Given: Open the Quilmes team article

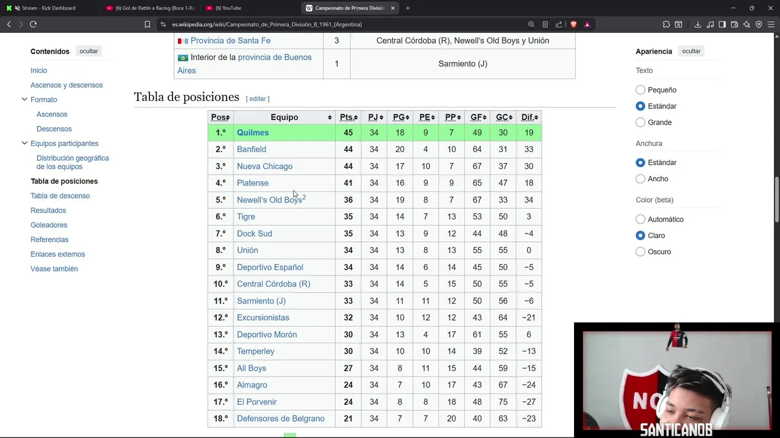Looking at the screenshot, I should click(x=252, y=133).
